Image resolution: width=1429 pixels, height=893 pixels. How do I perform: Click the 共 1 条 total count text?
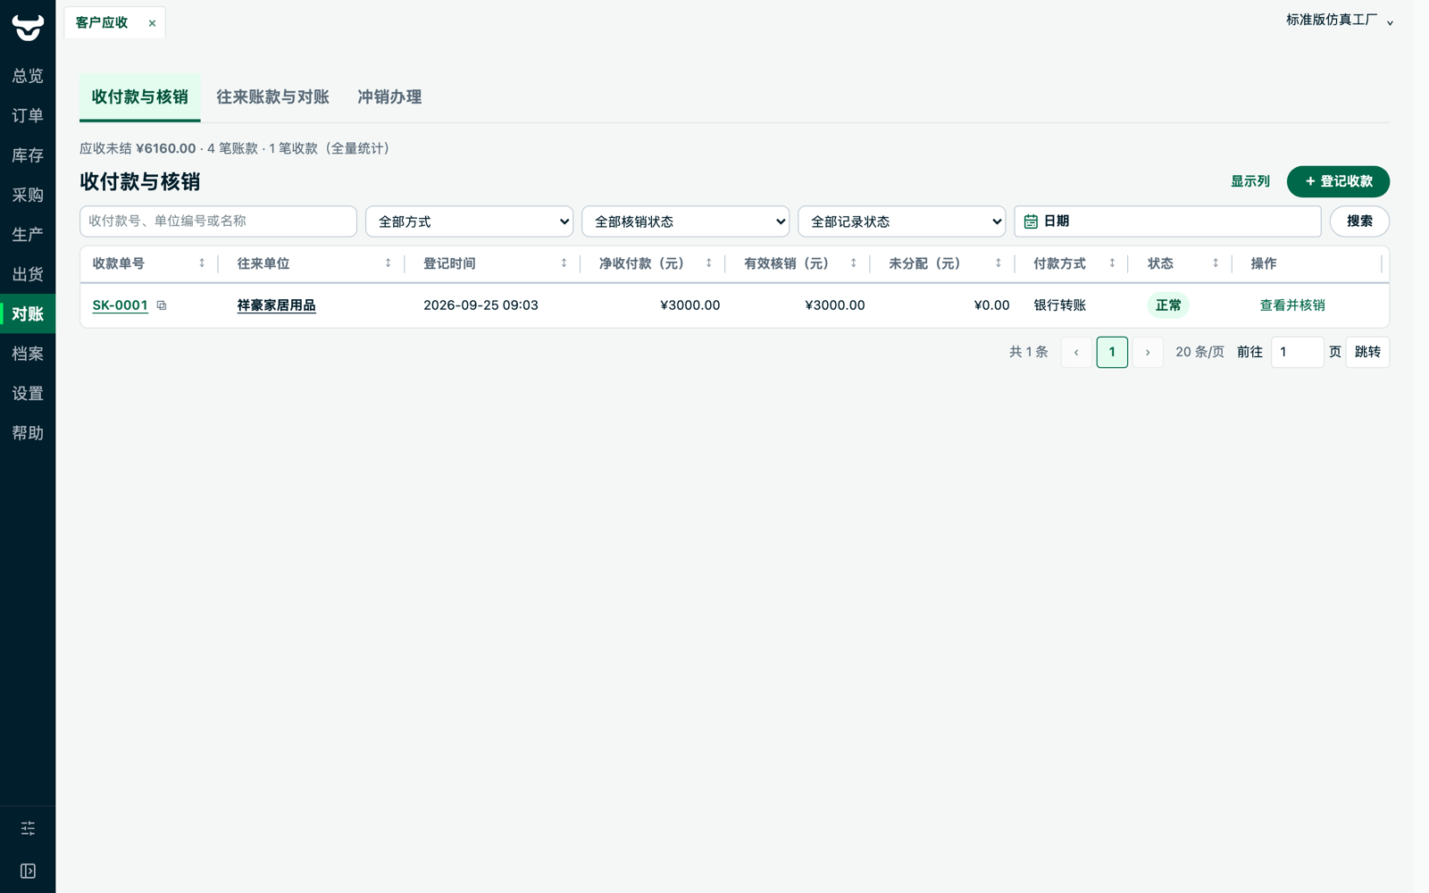(1028, 352)
